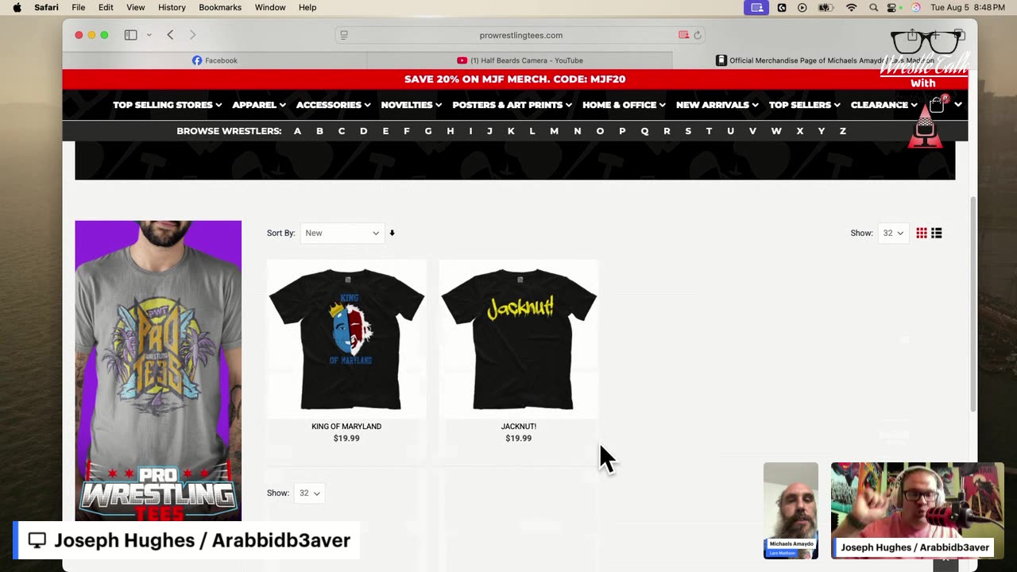Open the page reader icon in address bar
The image size is (1017, 572).
[x=344, y=35]
